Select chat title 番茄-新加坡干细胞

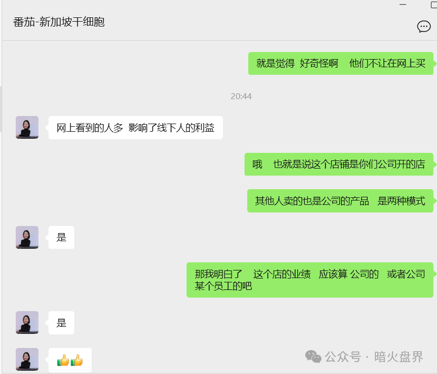click(x=59, y=22)
